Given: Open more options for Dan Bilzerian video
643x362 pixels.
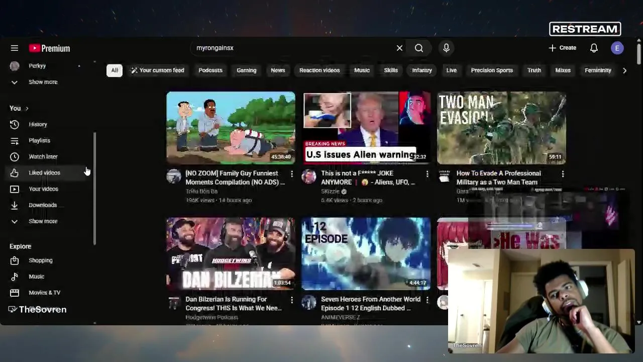Looking at the screenshot, I should point(292,300).
